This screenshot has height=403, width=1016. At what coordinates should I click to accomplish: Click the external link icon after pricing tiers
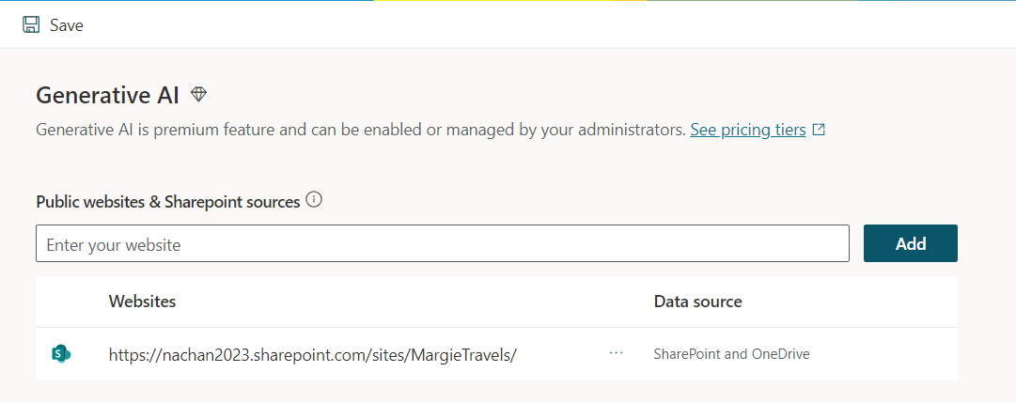click(819, 130)
